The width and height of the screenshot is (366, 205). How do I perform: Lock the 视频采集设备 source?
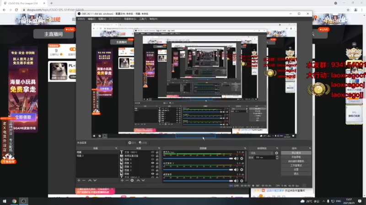pos(157,156)
